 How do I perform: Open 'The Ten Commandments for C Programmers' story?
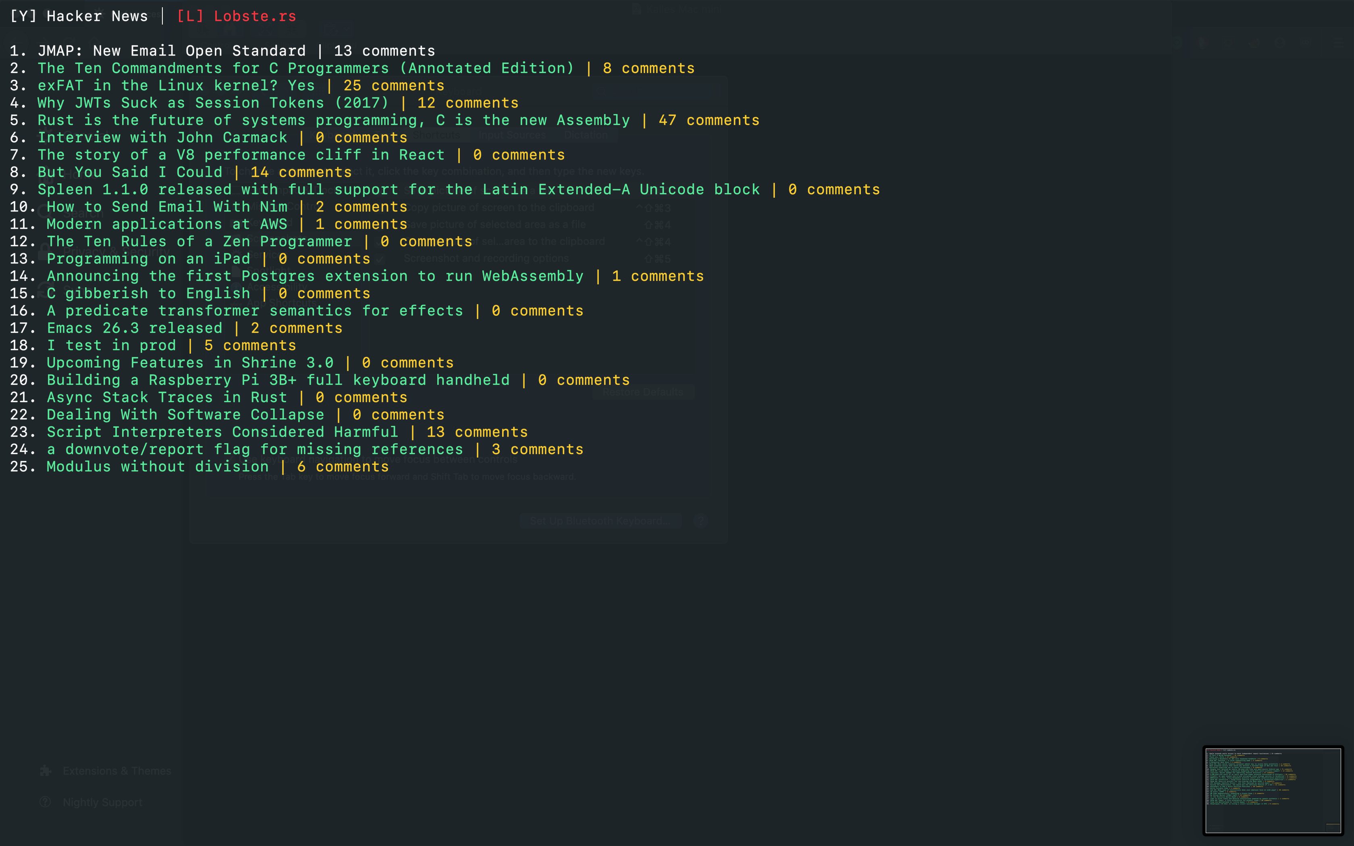pyautogui.click(x=305, y=68)
